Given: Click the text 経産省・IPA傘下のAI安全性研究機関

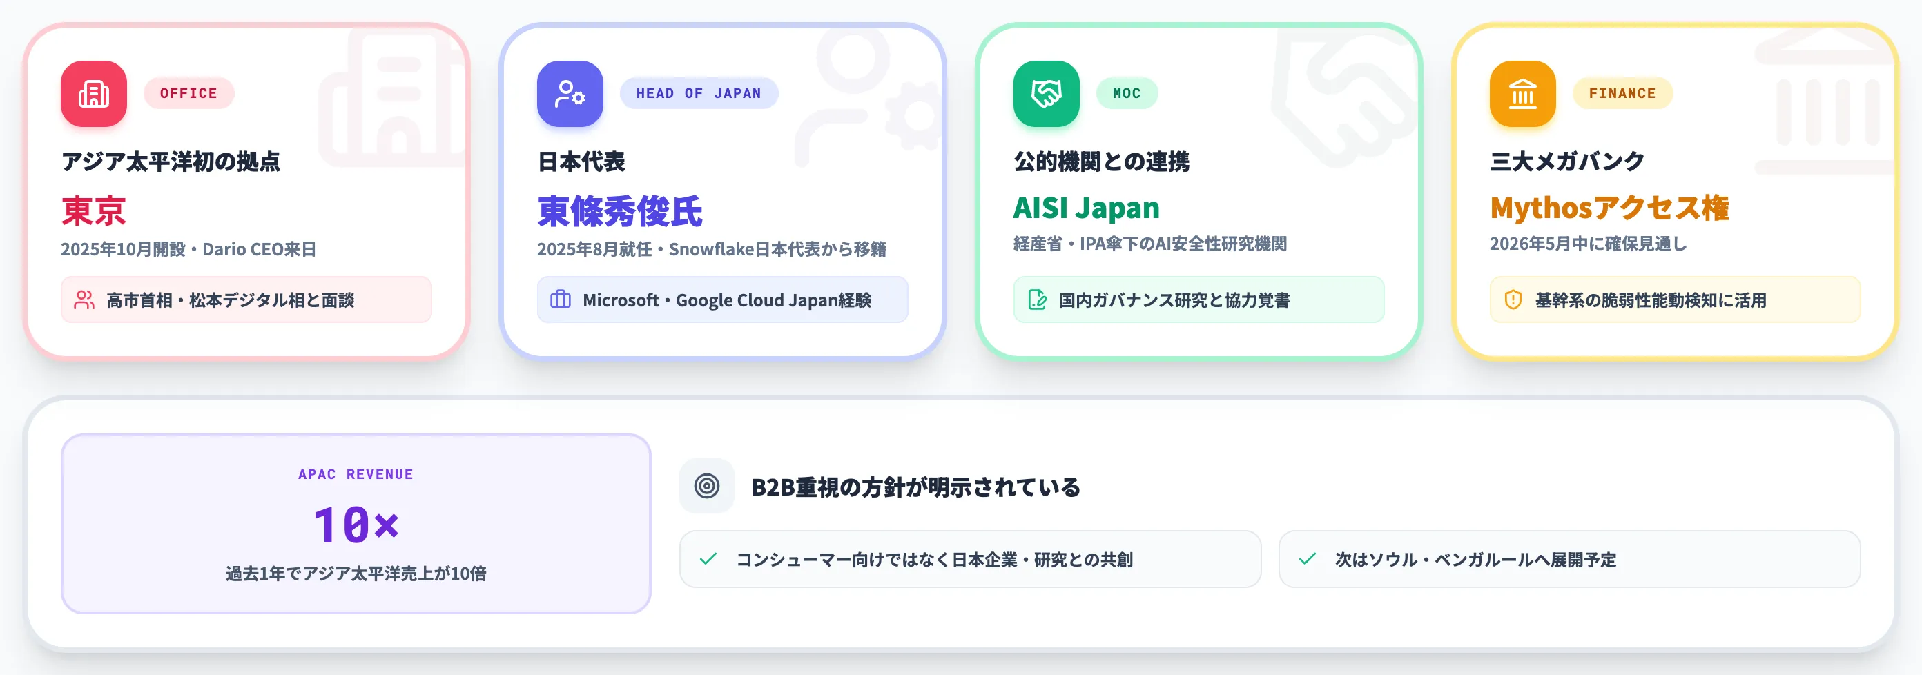Looking at the screenshot, I should pyautogui.click(x=1149, y=244).
